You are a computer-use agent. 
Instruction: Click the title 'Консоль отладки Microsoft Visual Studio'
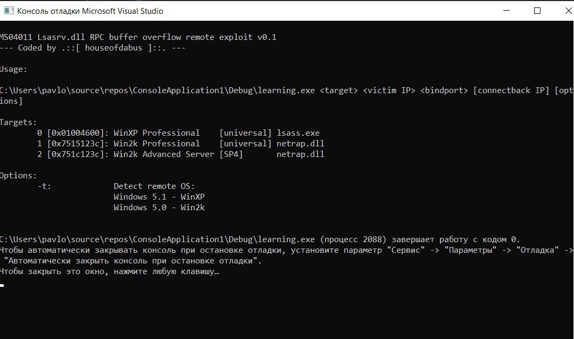[90, 11]
